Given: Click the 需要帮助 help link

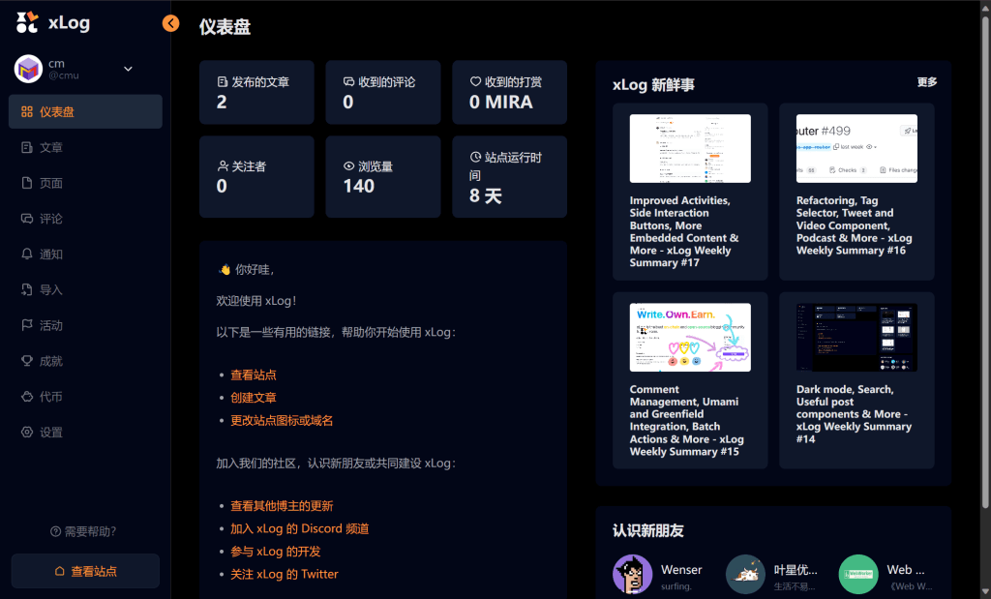Looking at the screenshot, I should point(83,531).
